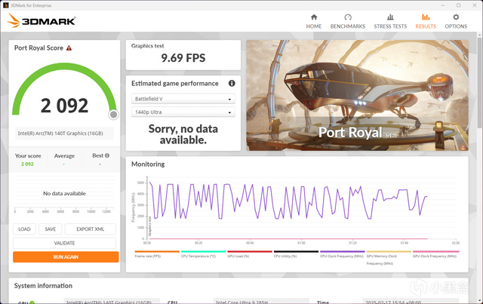Click the SAVE button
Image resolution: width=483 pixels, height=304 pixels.
pyautogui.click(x=51, y=229)
